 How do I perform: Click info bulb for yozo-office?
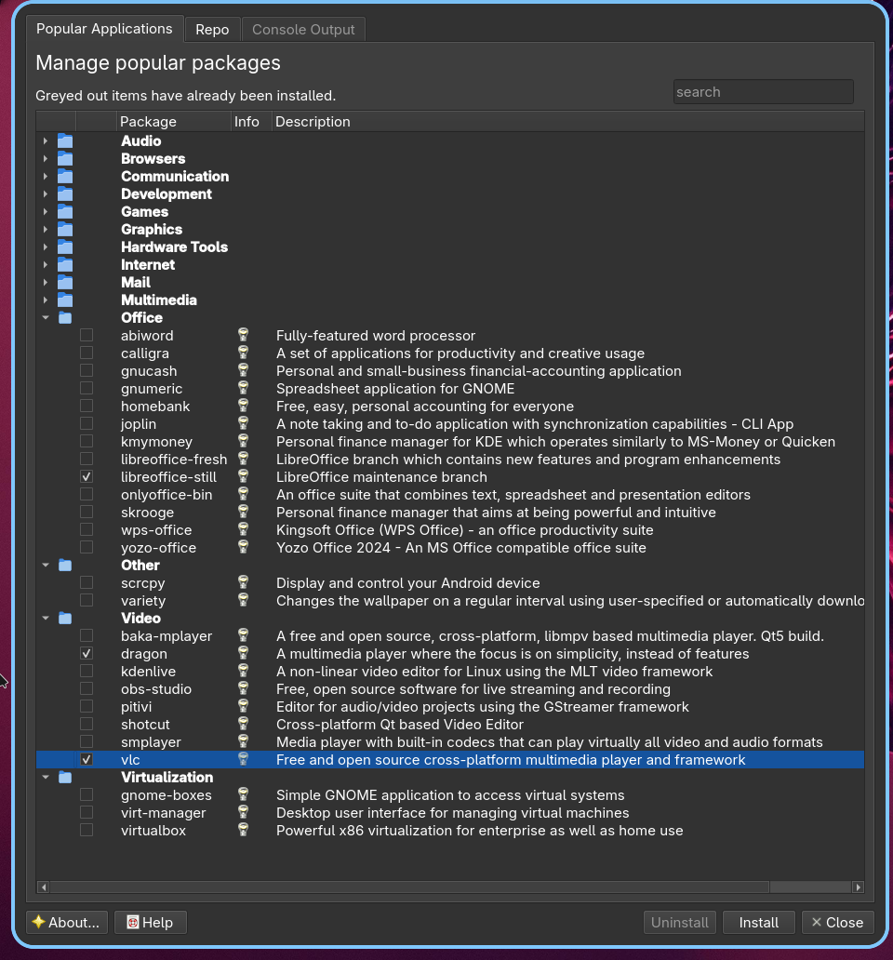tap(243, 547)
